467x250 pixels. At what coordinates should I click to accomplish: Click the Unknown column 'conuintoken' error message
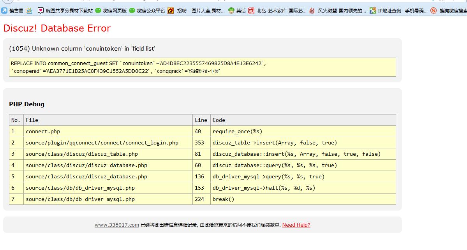pos(82,49)
